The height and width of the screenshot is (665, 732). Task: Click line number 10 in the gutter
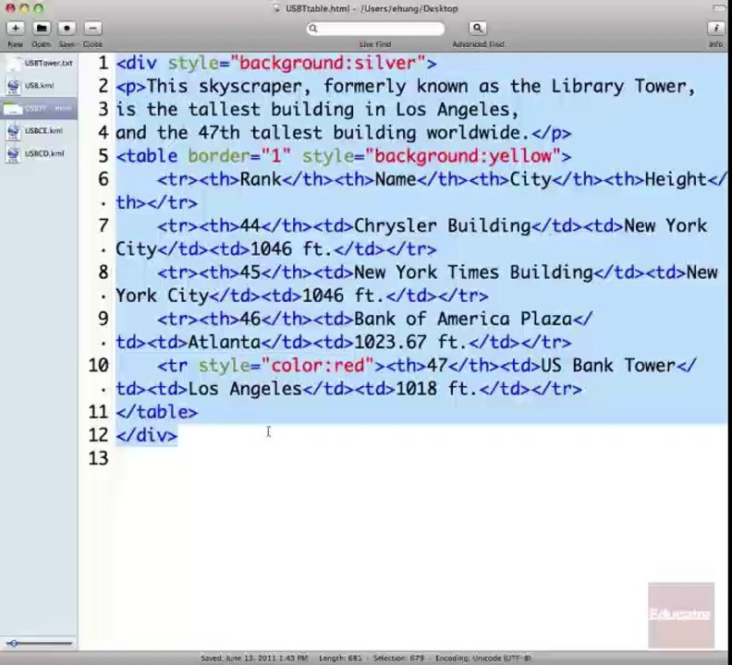(99, 366)
